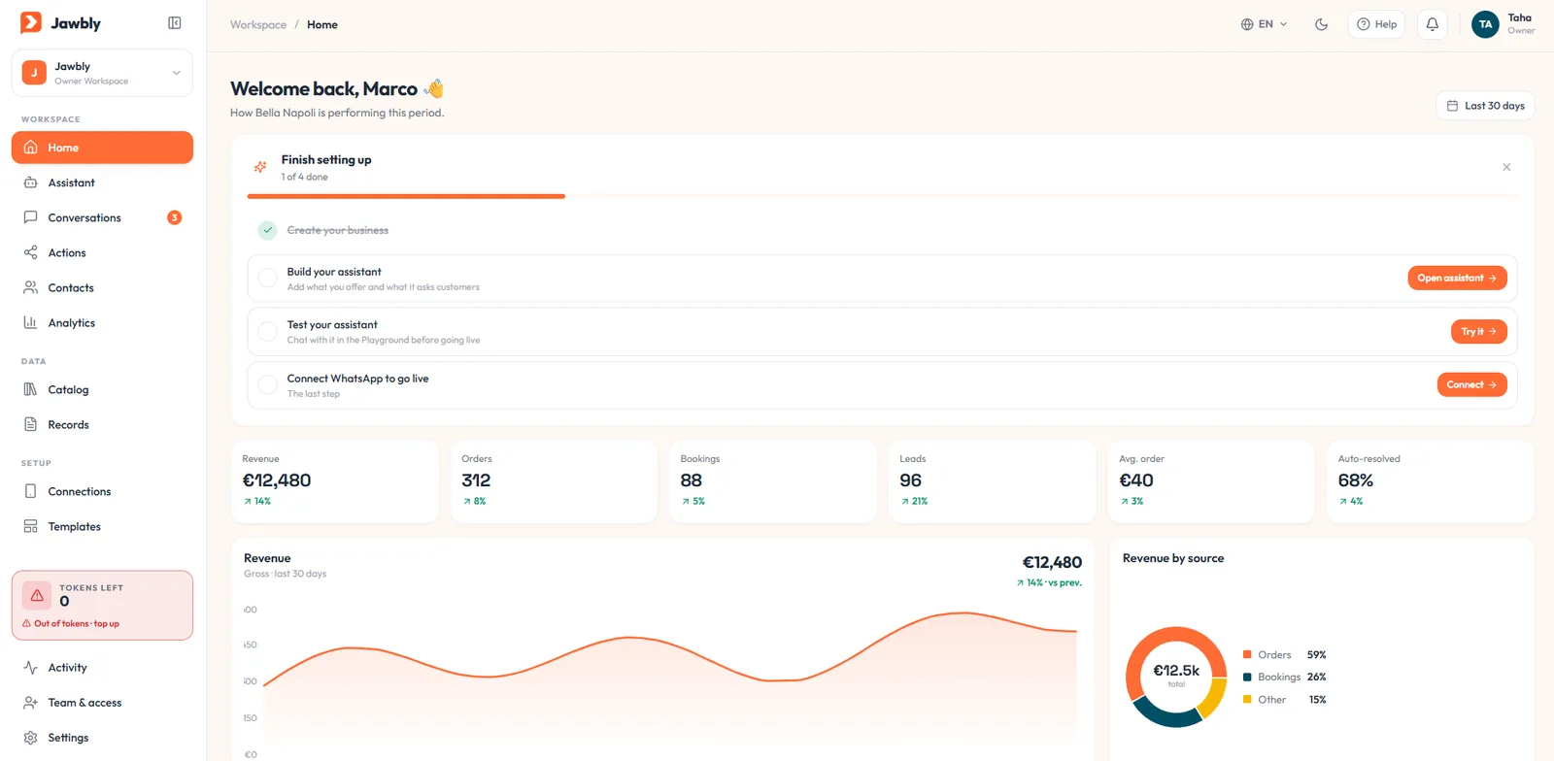The height and width of the screenshot is (761, 1554).
Task: Open Settings from sidebar
Action: point(102,738)
